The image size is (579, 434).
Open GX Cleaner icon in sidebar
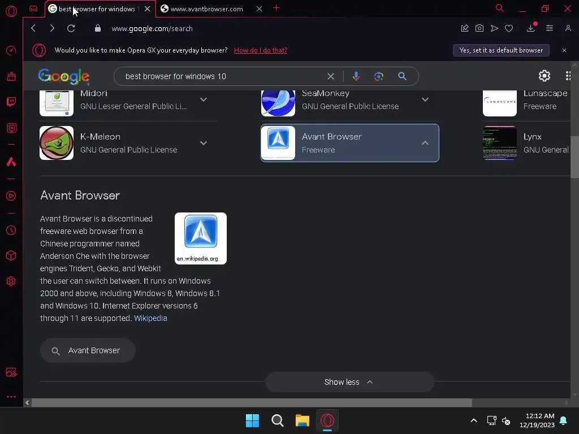click(11, 76)
